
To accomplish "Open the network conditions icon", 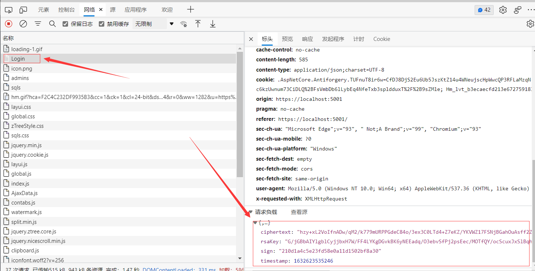I will point(183,24).
